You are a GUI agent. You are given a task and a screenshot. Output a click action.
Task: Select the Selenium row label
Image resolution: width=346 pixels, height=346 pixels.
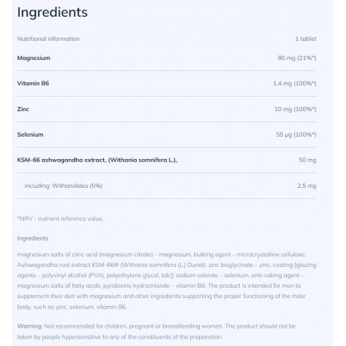click(x=30, y=134)
